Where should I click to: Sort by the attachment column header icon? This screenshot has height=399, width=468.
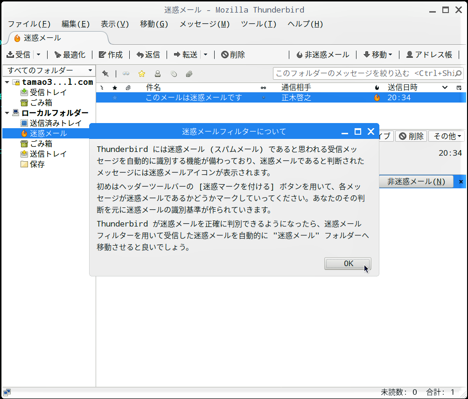tap(128, 87)
